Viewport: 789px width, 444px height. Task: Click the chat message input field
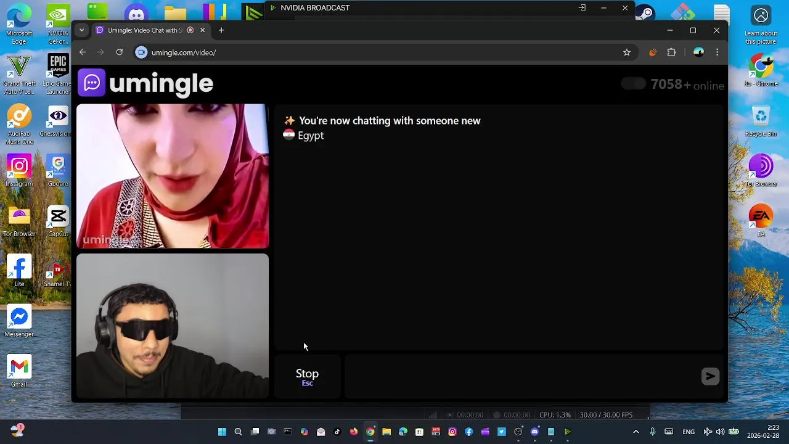[x=524, y=376]
